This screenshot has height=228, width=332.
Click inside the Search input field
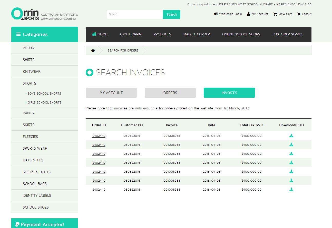click(x=134, y=14)
